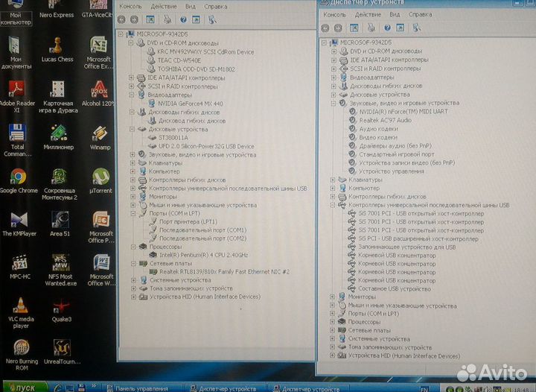Open Nero Express desktop shortcut

click(x=57, y=10)
